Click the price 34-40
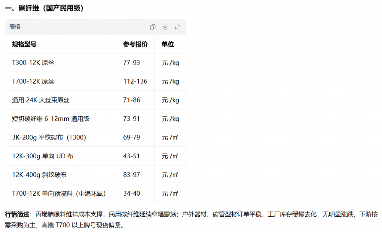382x232 pixels. click(x=131, y=193)
